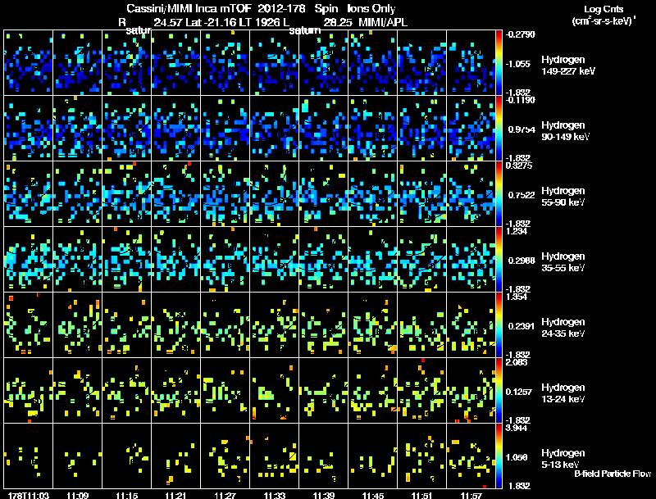
Task: Open the 149-227 keV panel at 11:03
Action: tap(28, 63)
